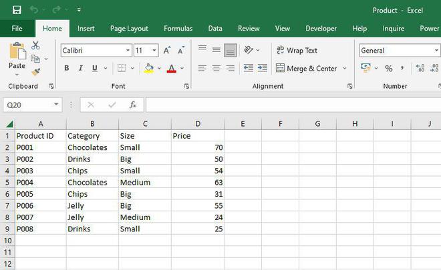Click Merge & Center
441x270 pixels.
click(306, 69)
